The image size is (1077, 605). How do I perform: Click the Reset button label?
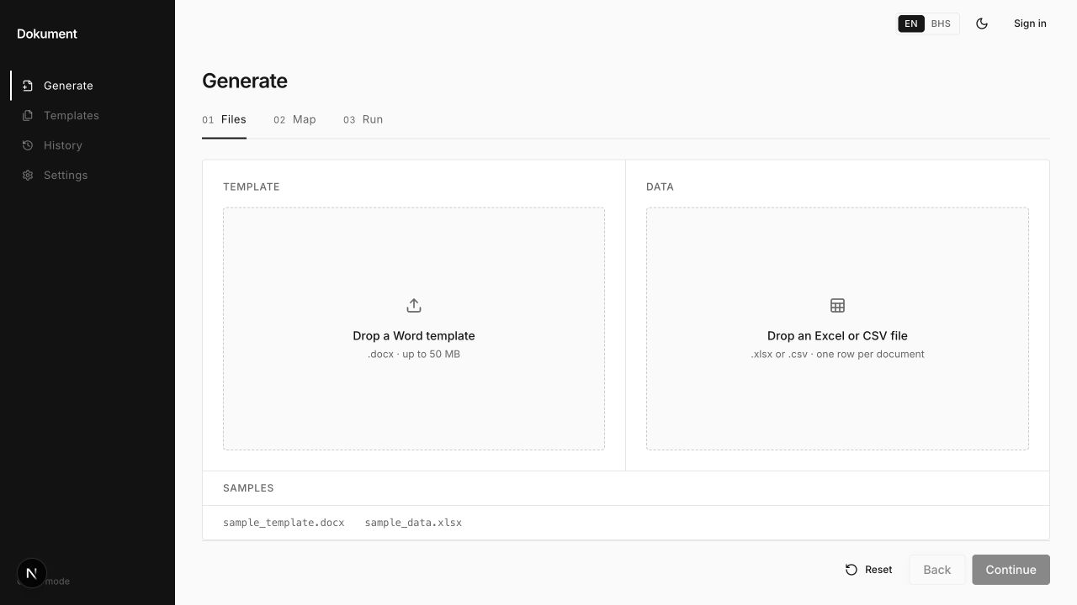tap(878, 570)
